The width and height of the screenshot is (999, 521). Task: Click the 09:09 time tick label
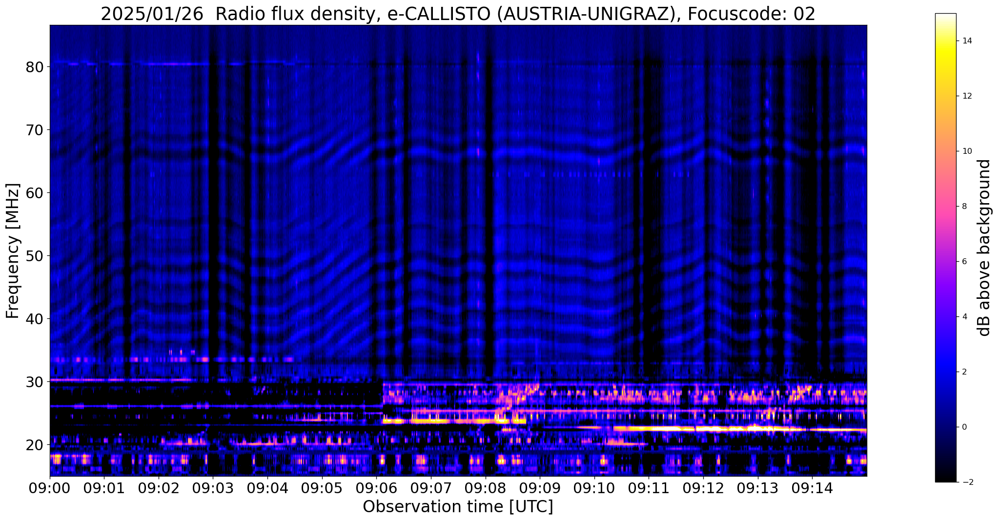540,488
